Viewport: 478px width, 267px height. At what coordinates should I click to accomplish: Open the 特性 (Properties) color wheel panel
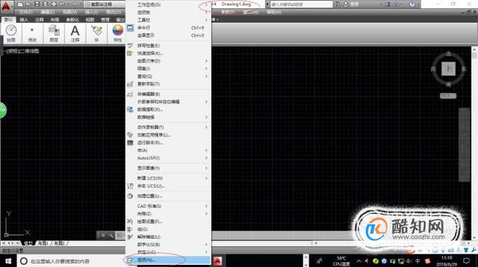118,33
